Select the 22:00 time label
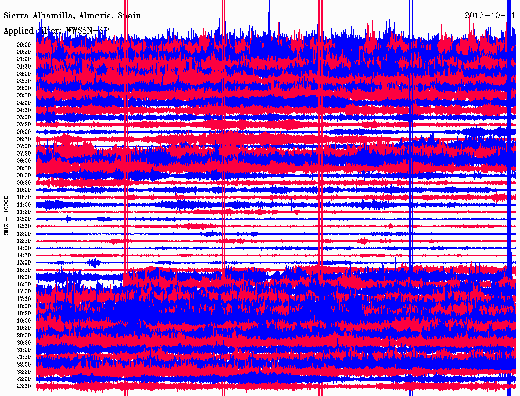The height and width of the screenshot is (396, 520). point(23,365)
